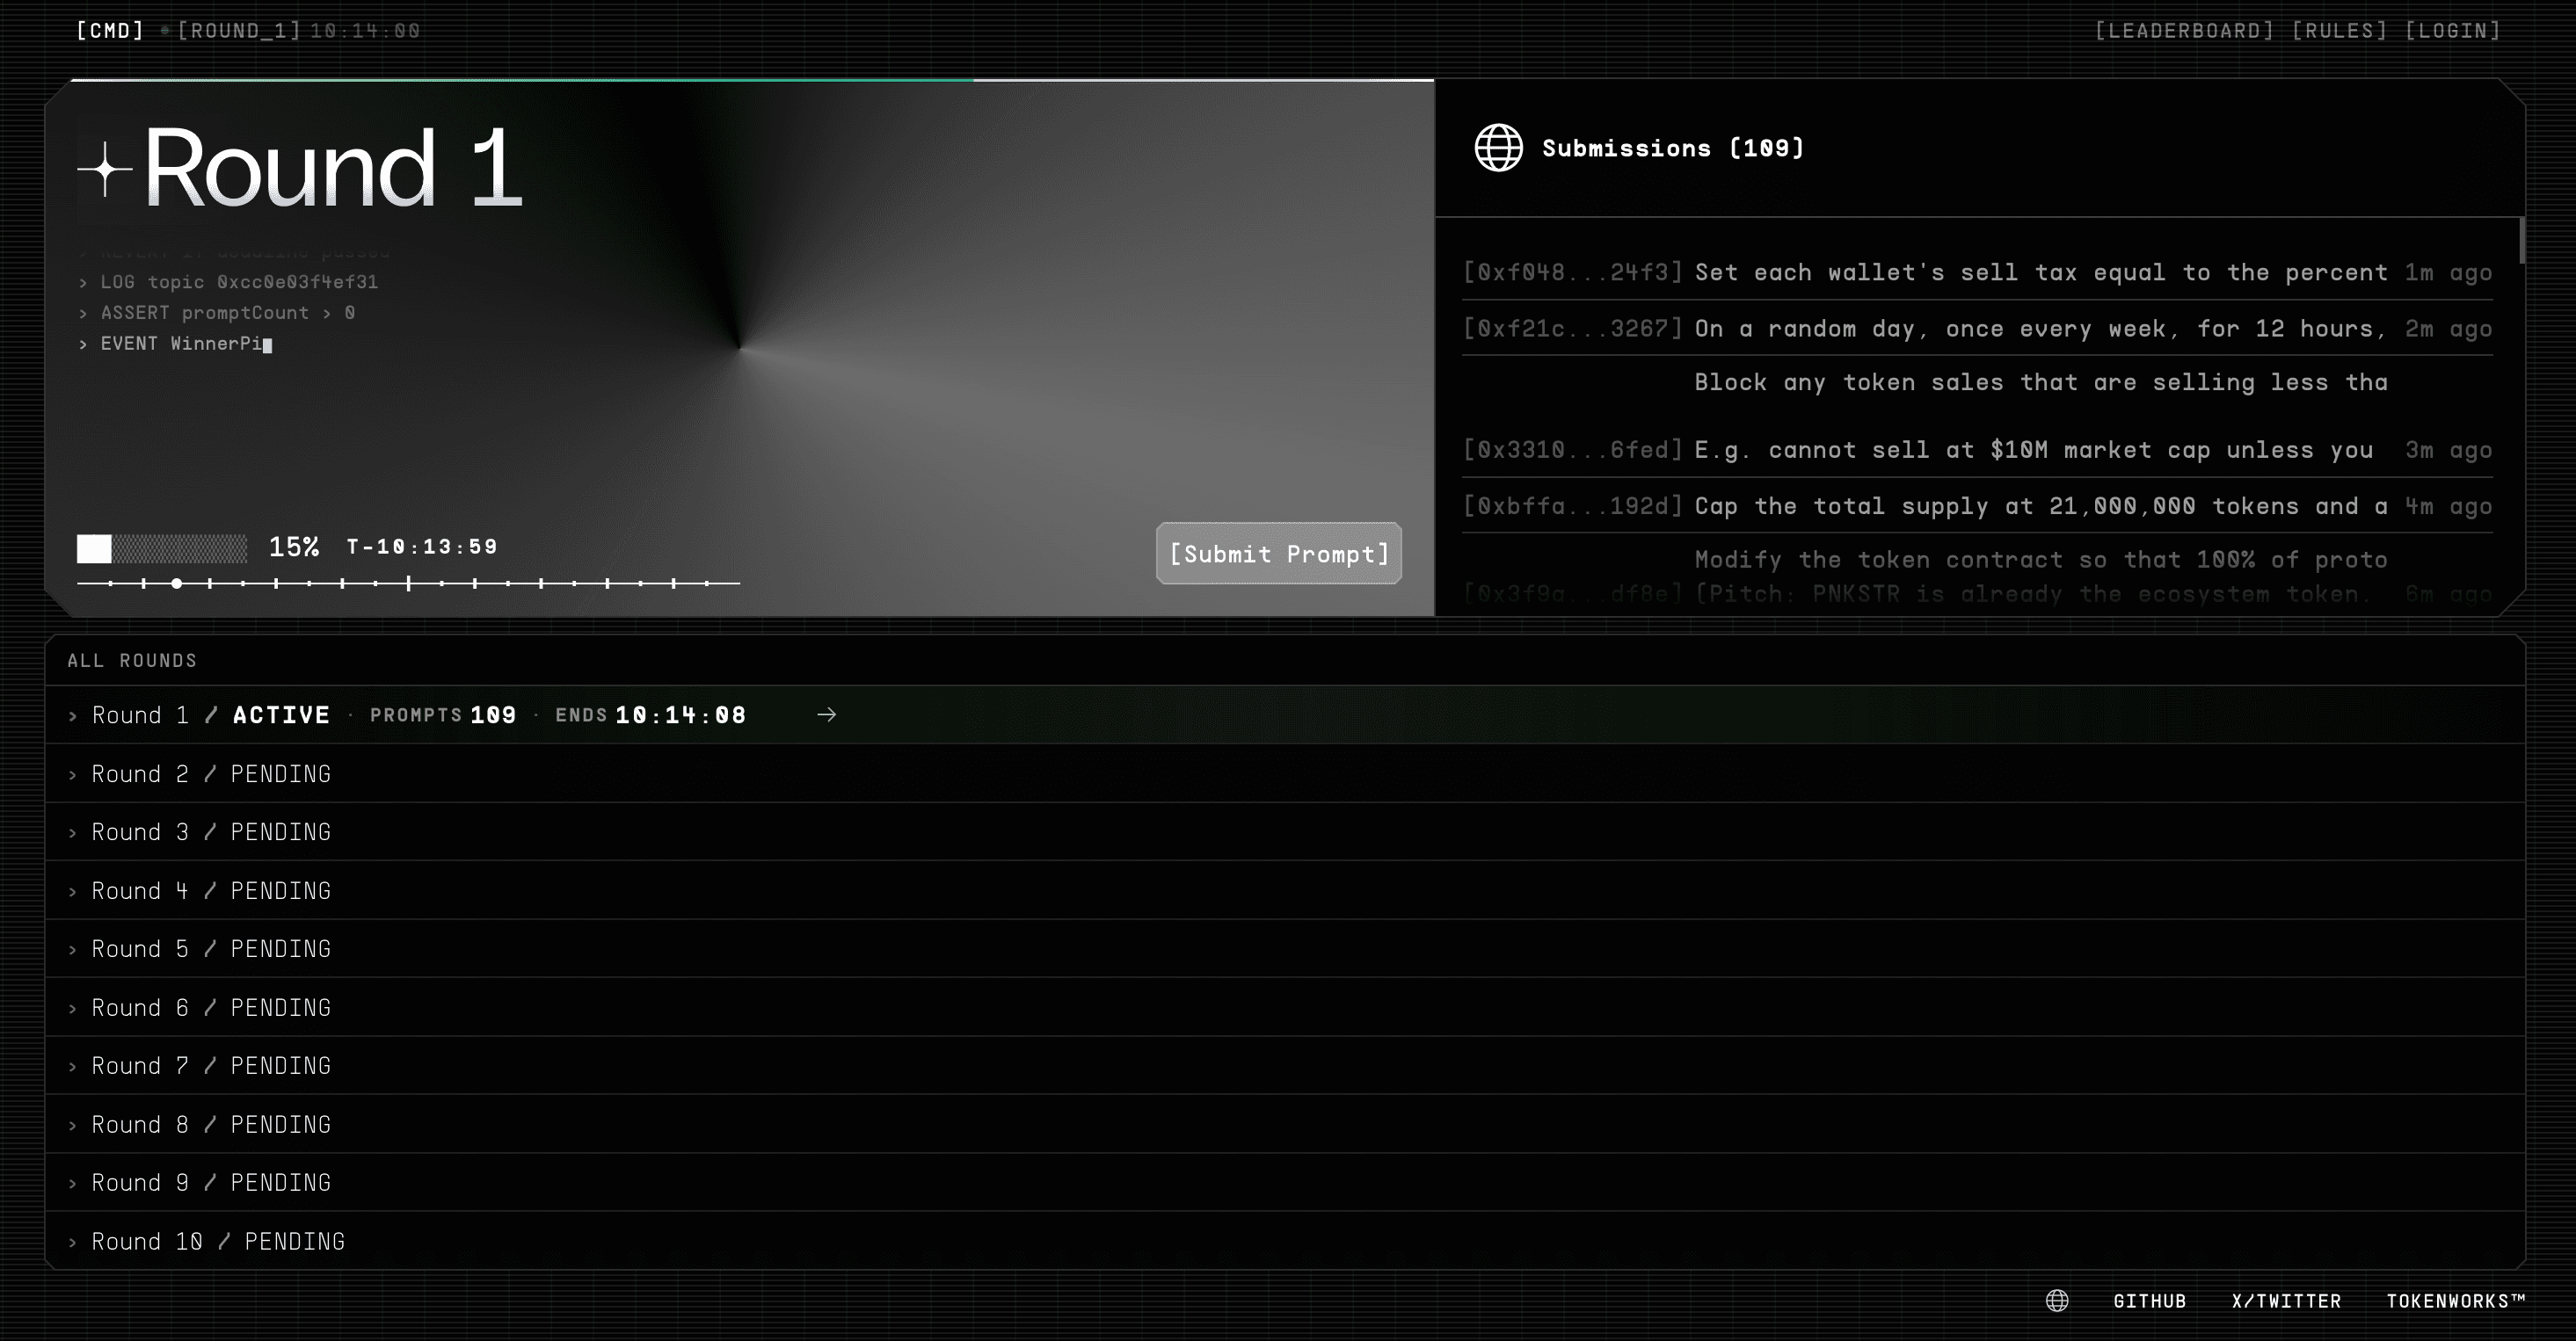
Task: Open the TOKENWORKS footer link
Action: point(2456,1301)
